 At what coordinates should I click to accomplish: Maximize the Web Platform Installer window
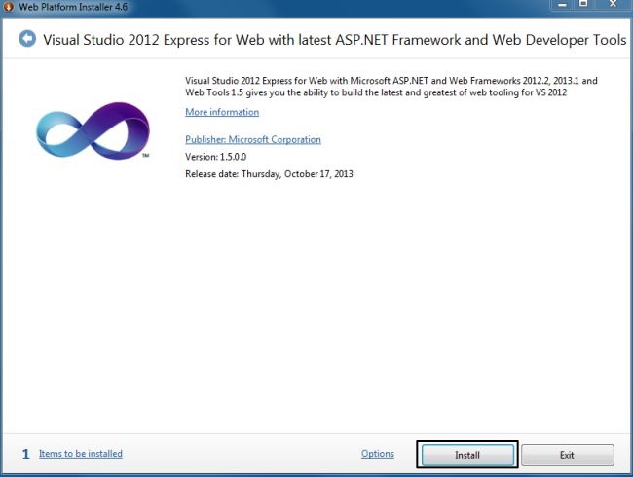583,5
